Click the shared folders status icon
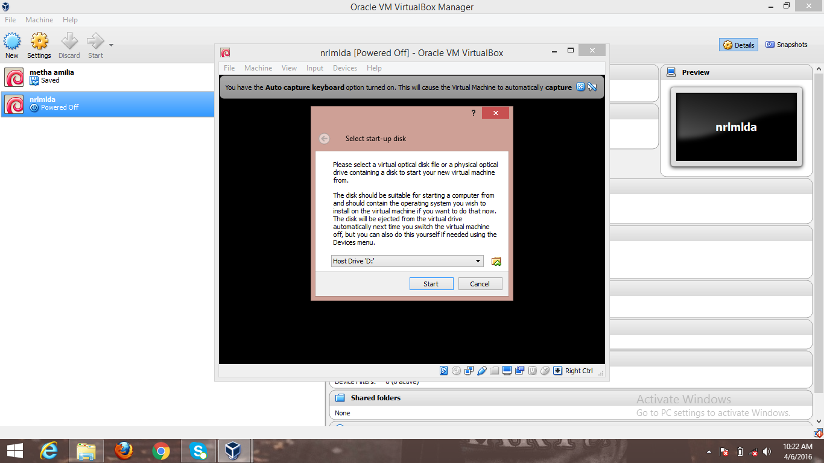Screen dimensions: 824x463 (x=495, y=371)
